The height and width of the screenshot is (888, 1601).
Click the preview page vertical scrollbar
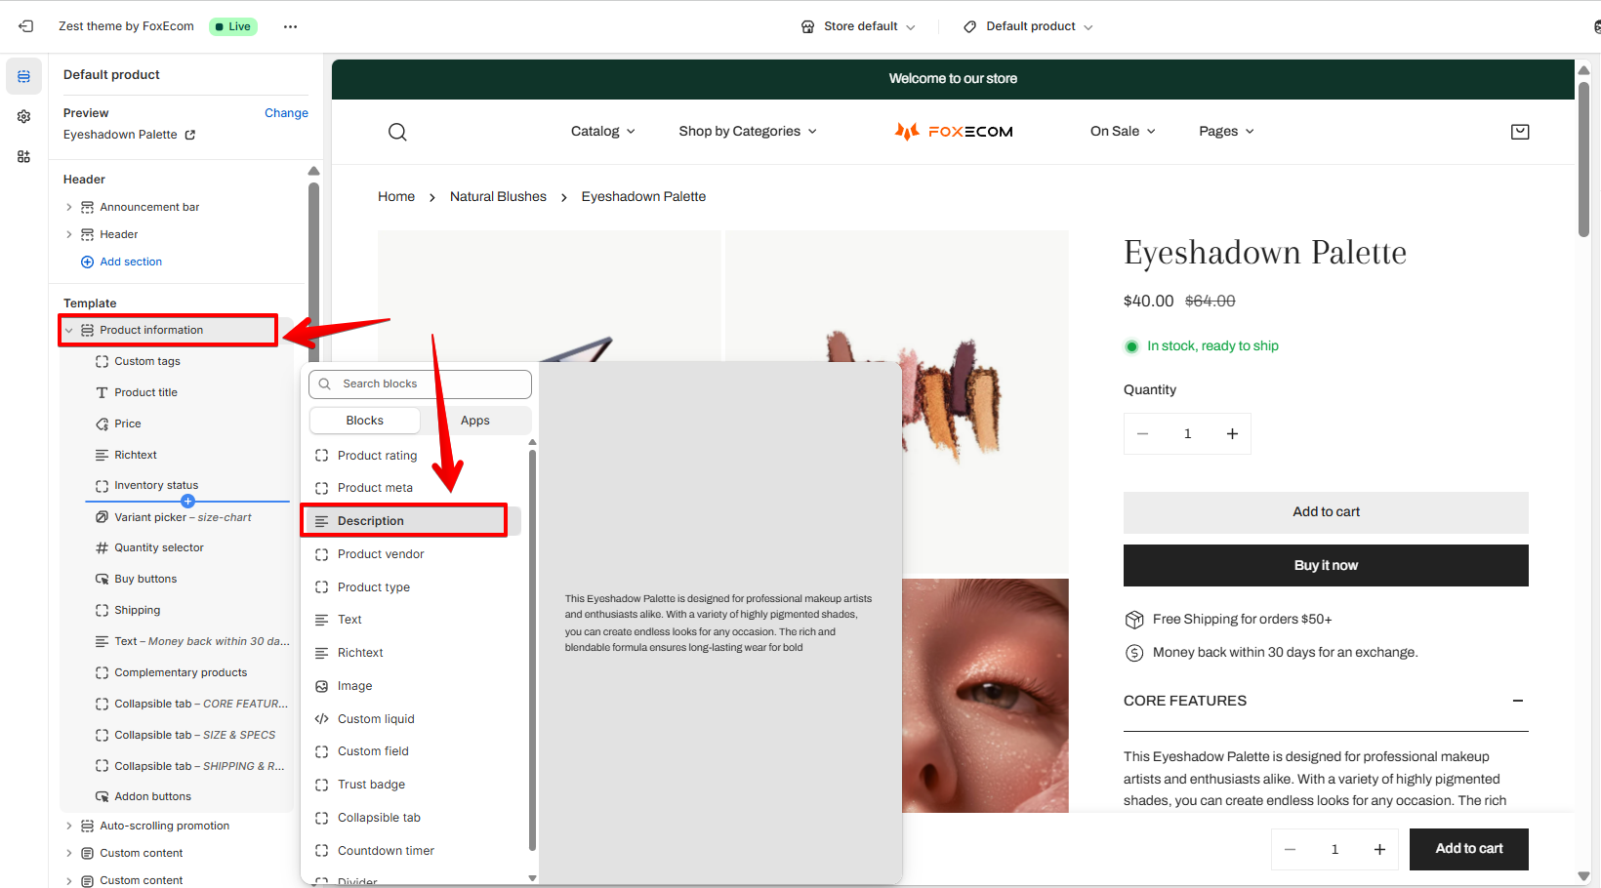point(1583,159)
